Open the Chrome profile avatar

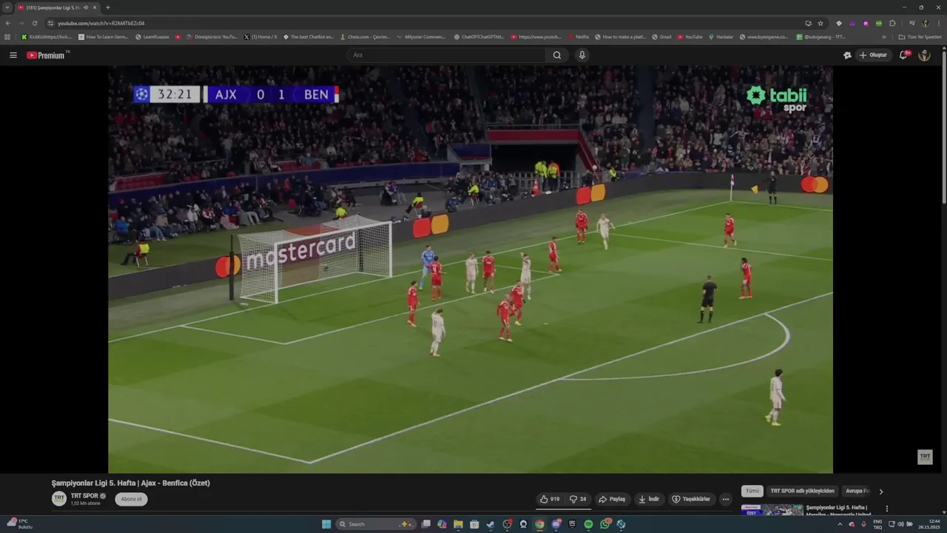pyautogui.click(x=925, y=23)
